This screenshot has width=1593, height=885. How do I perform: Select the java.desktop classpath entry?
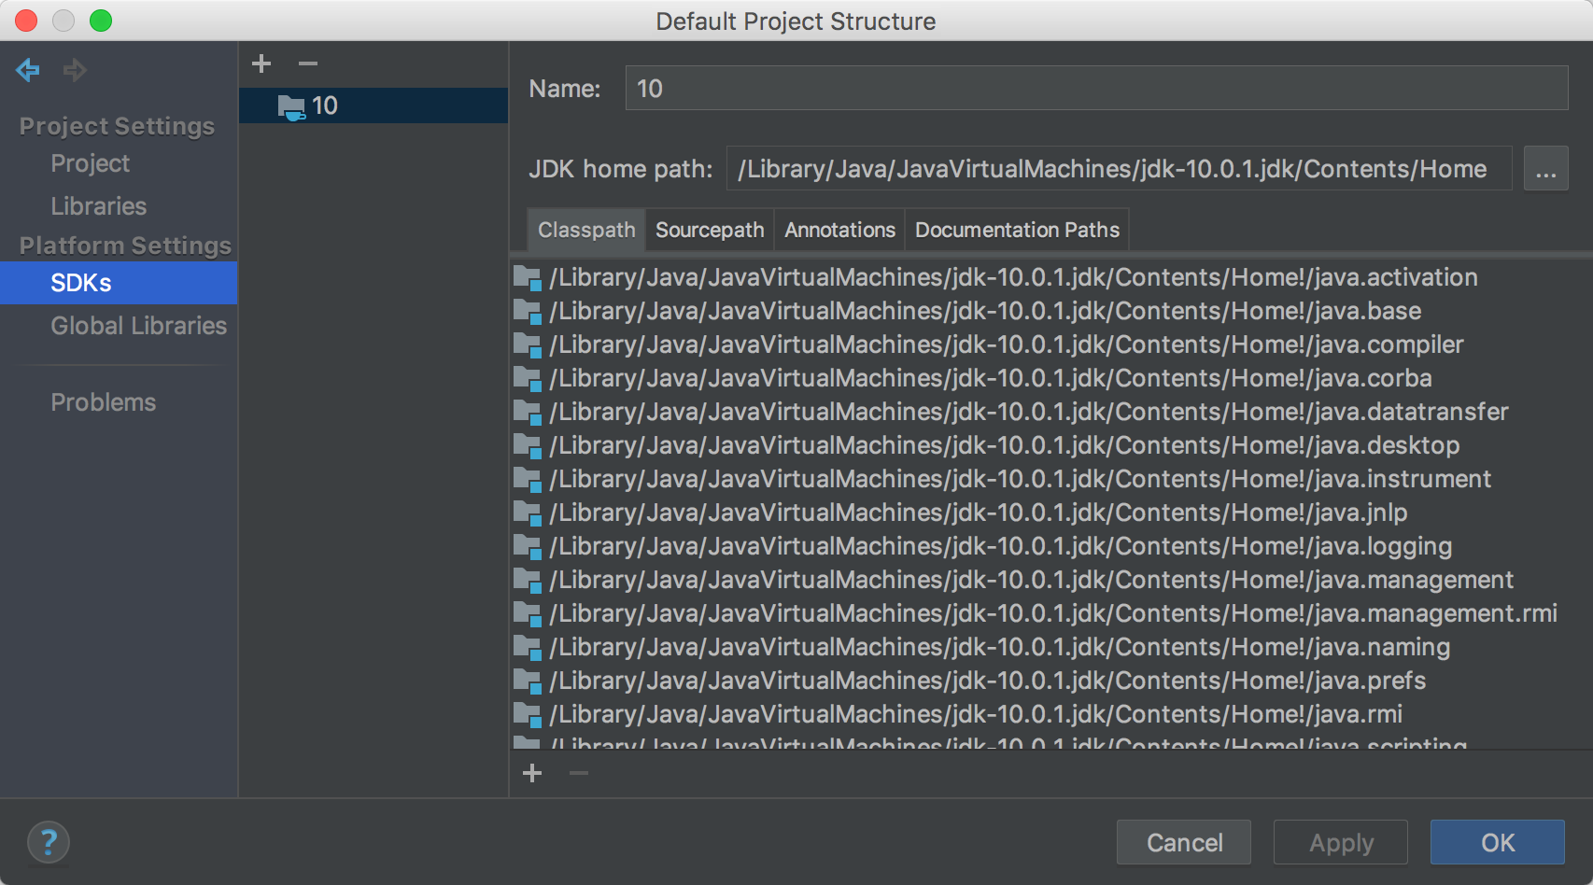pos(1004,445)
